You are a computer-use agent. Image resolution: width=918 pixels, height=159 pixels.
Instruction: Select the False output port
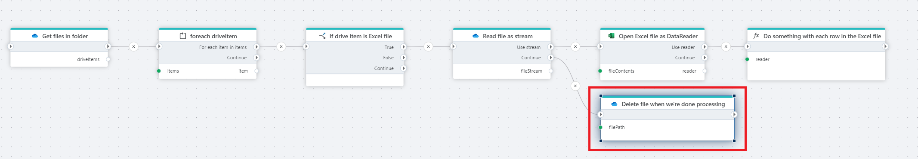click(x=404, y=58)
